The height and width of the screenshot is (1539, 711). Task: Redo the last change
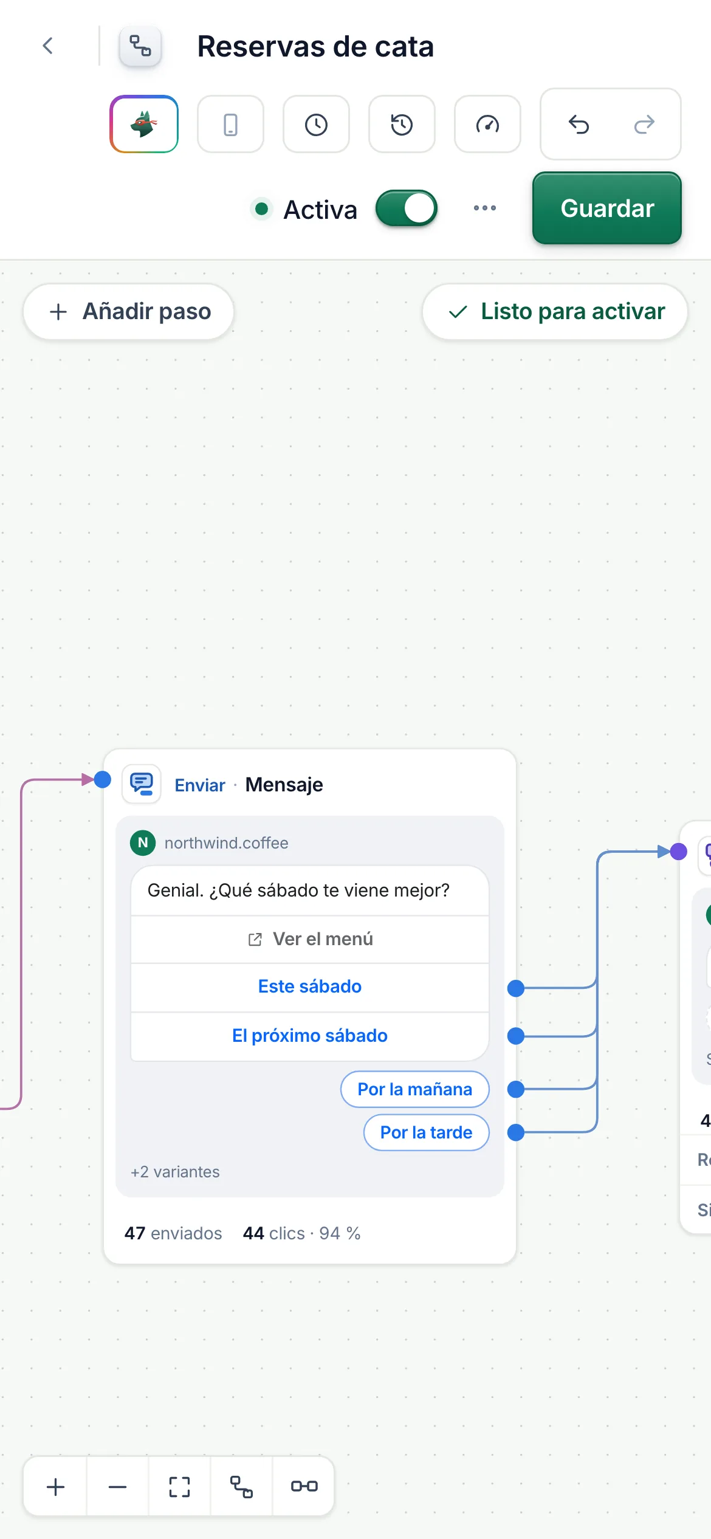tap(644, 125)
